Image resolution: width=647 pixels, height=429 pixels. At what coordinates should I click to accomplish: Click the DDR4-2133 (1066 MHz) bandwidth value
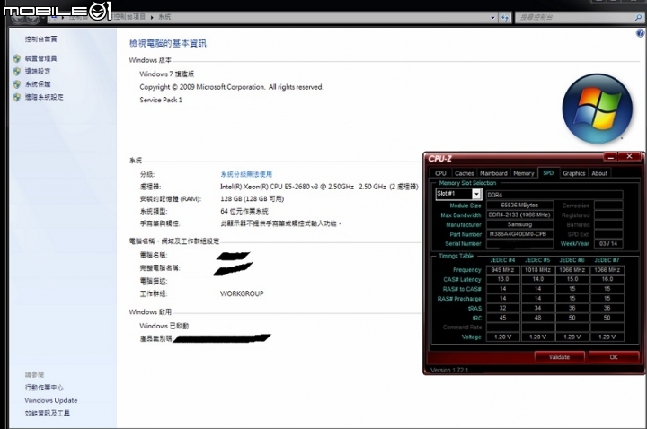pyautogui.click(x=519, y=215)
